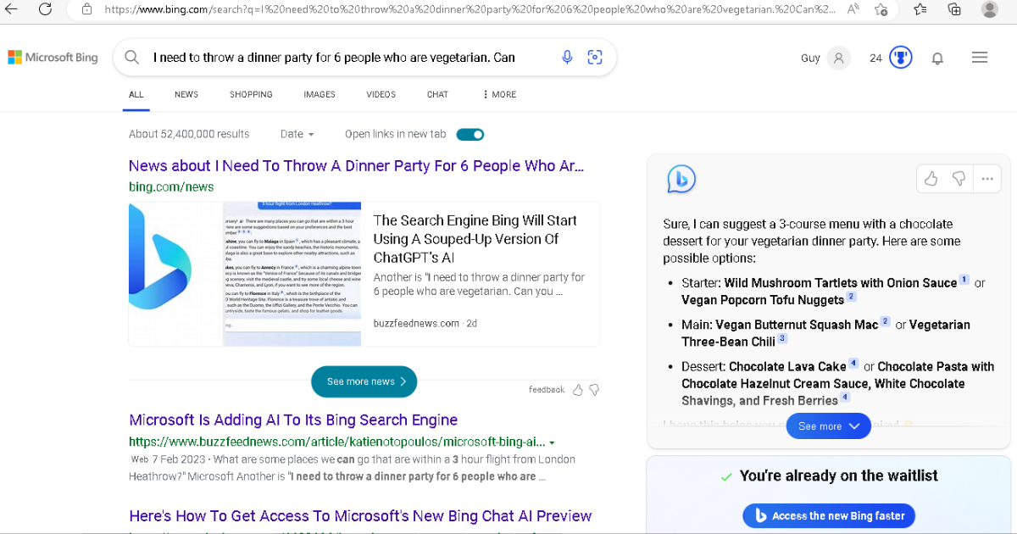Image resolution: width=1017 pixels, height=534 pixels.
Task: Switch to the CHAT tab
Action: [x=437, y=94]
